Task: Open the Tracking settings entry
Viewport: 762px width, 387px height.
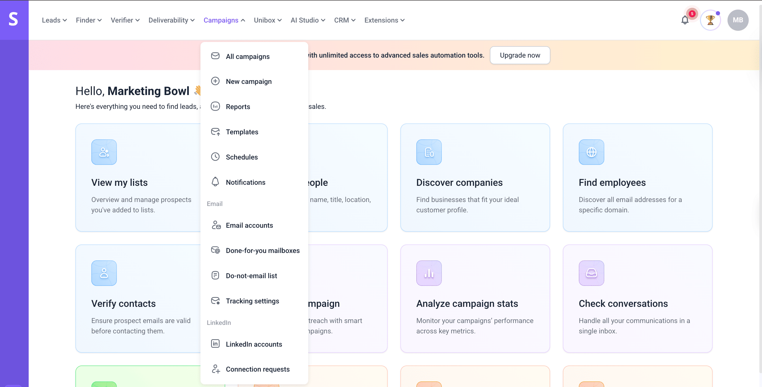Action: click(252, 301)
